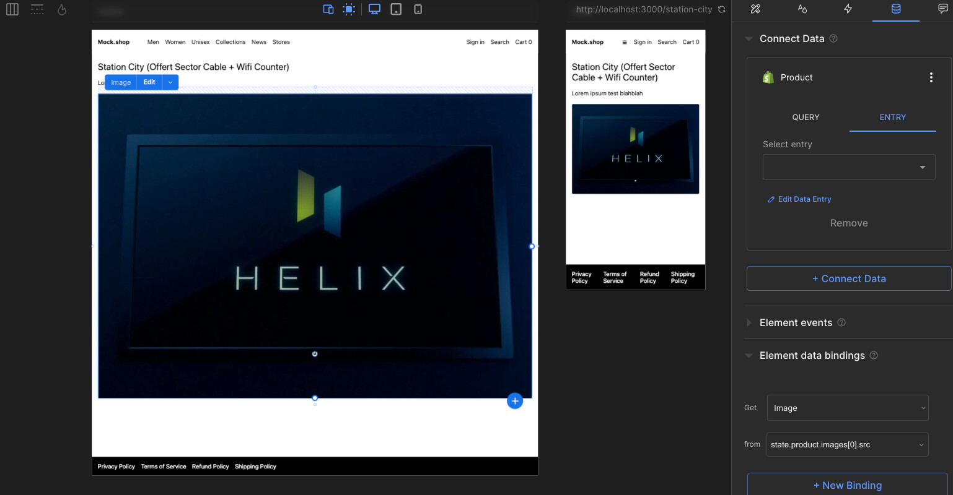Click Collections in the desktop preview nav
The width and height of the screenshot is (953, 495).
coord(231,42)
